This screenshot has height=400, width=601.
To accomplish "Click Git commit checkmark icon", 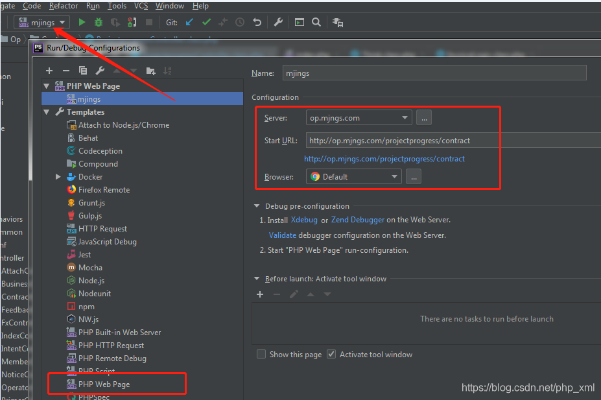I will point(206,22).
